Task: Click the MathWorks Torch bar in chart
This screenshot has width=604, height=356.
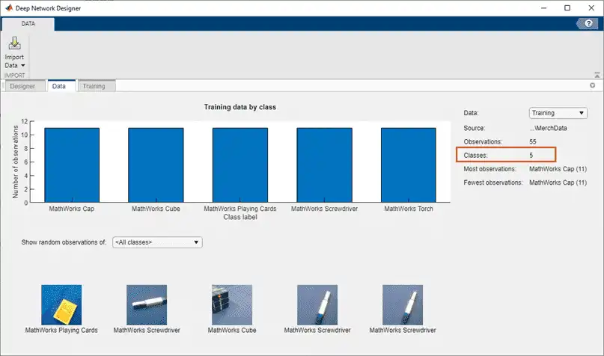Action: 409,165
